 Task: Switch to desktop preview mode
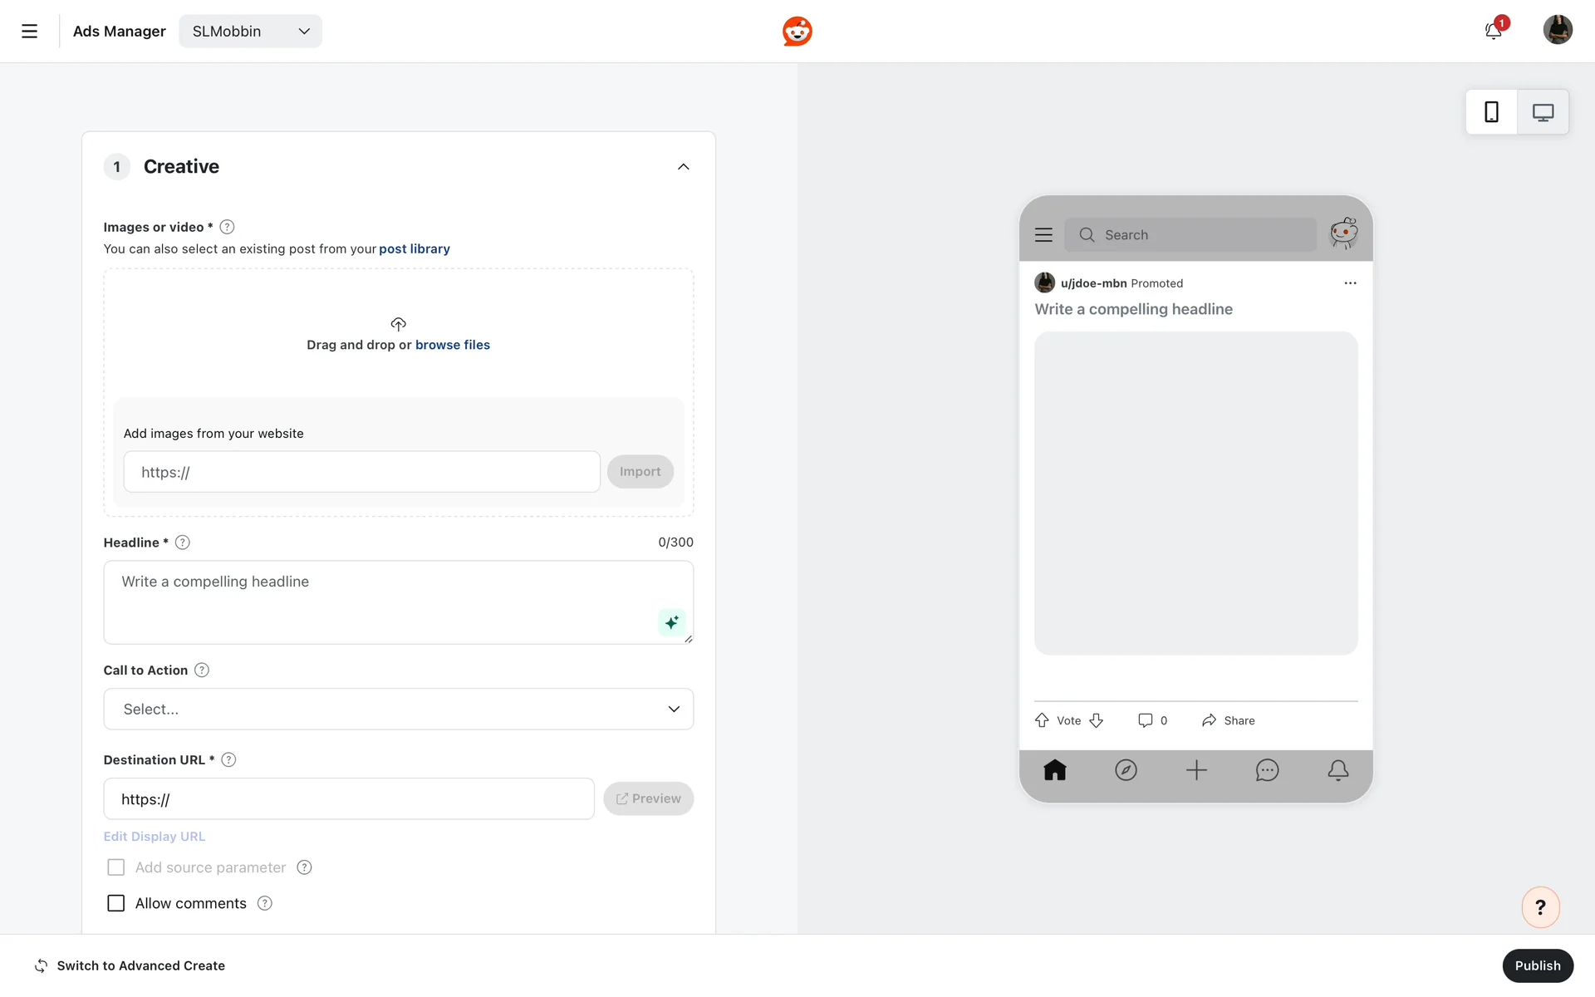point(1543,112)
